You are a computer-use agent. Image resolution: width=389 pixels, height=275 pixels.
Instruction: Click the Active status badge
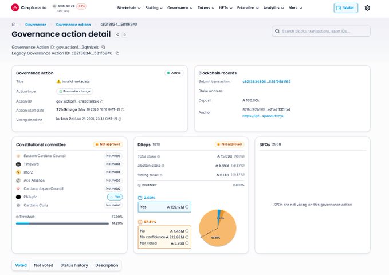pos(174,73)
